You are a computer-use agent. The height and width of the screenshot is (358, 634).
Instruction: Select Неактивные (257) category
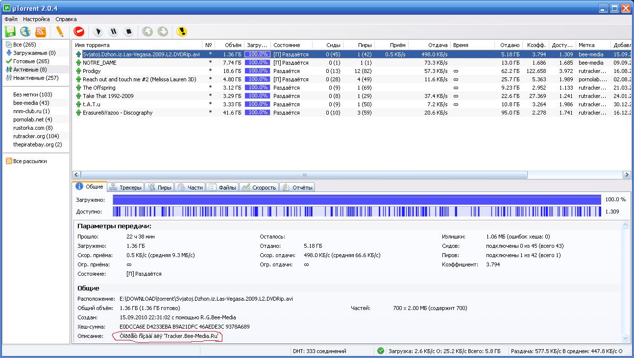pos(32,78)
